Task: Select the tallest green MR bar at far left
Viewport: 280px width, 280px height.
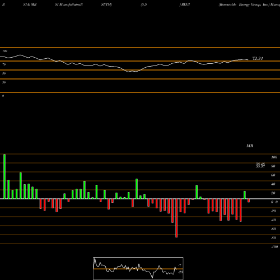Action: click(4, 176)
